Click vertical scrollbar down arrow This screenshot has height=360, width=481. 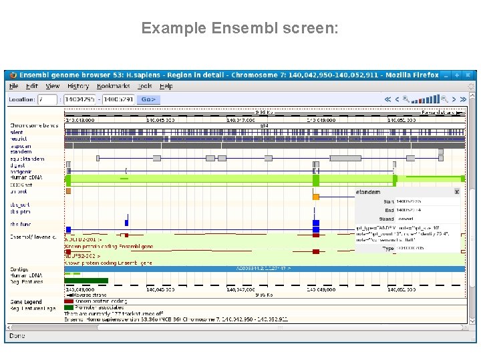(472, 321)
